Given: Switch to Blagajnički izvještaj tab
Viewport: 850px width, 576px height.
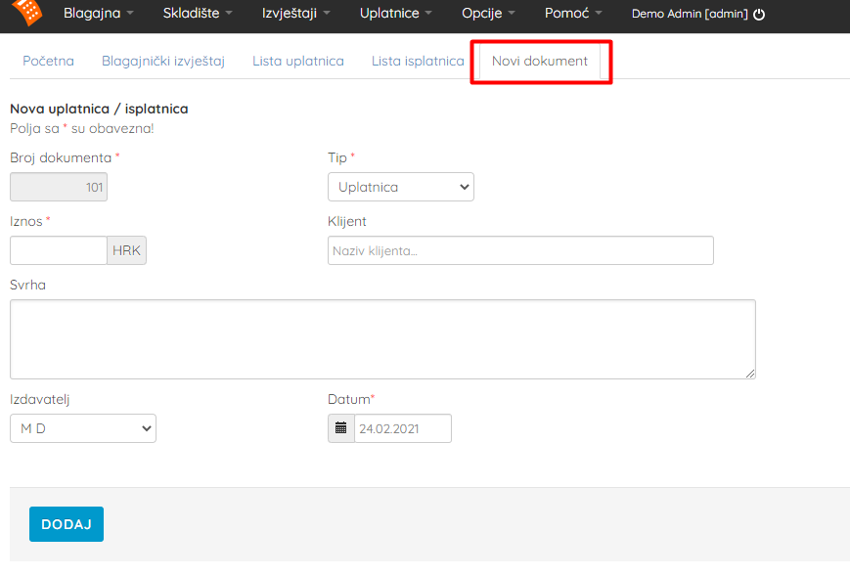Looking at the screenshot, I should pyautogui.click(x=163, y=62).
